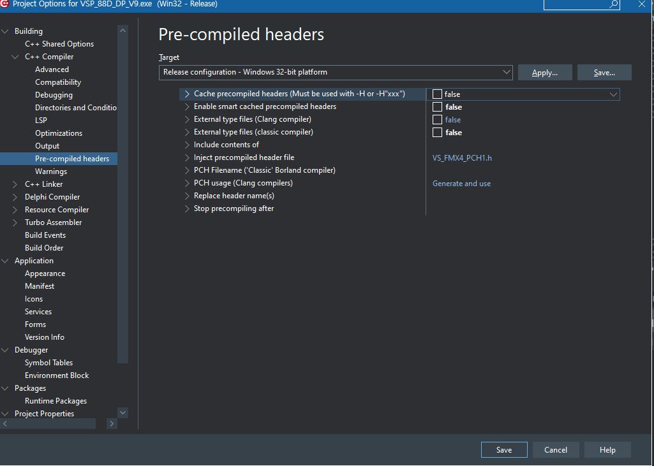Click the Save button at bottom
Screen dimensions: 654x466
504,449
